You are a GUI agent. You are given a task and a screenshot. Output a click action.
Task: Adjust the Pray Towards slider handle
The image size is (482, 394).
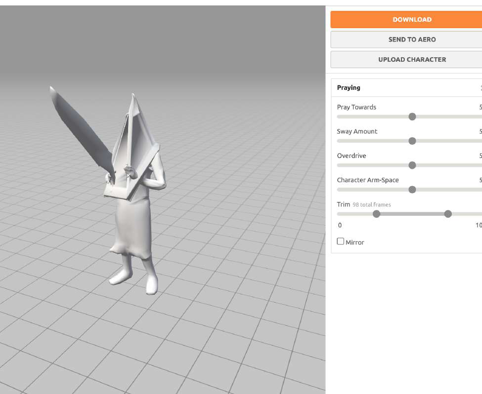(412, 117)
